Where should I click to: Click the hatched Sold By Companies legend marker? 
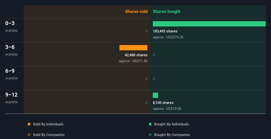tap(29, 135)
